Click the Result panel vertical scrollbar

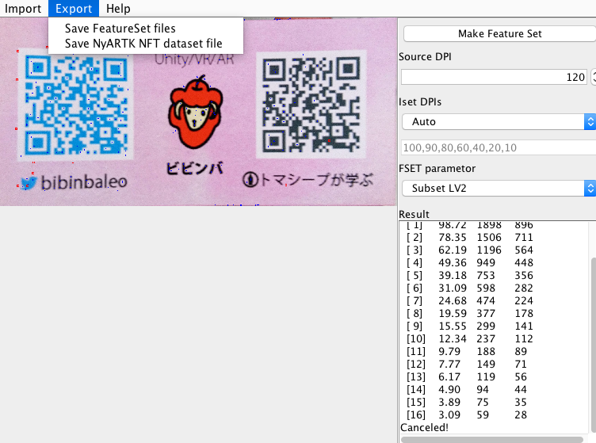594,345
